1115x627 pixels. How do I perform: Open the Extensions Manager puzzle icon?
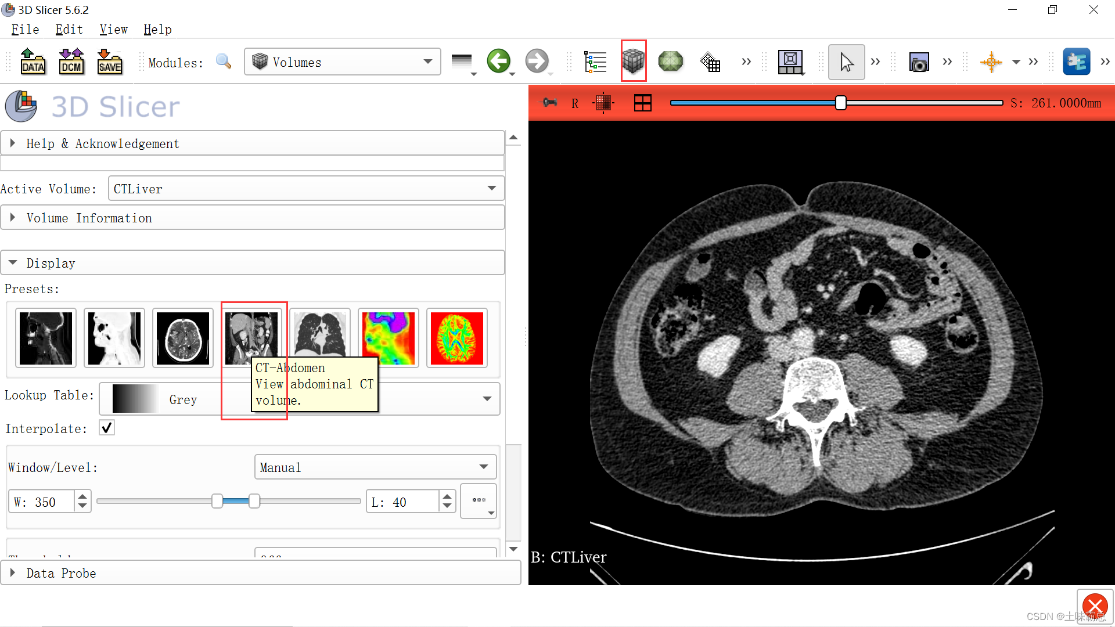click(1076, 62)
